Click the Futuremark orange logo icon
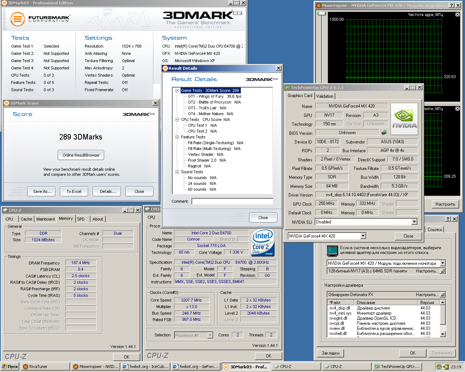465x372 pixels. coord(17,19)
